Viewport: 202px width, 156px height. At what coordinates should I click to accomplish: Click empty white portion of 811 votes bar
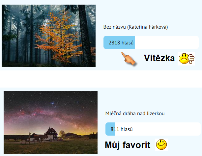(x=158, y=129)
